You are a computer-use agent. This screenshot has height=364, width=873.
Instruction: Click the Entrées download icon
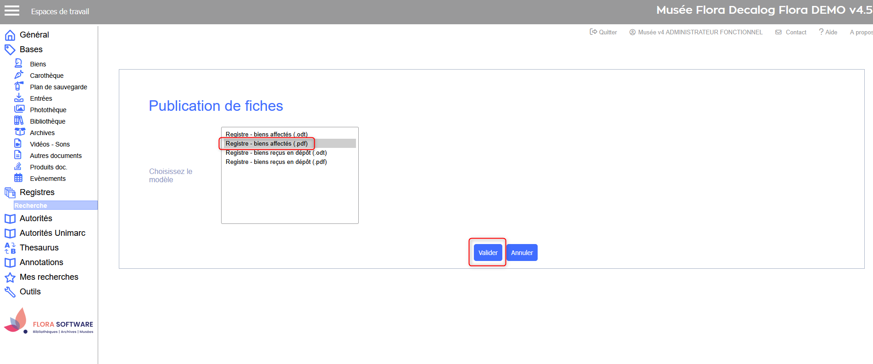[18, 98]
